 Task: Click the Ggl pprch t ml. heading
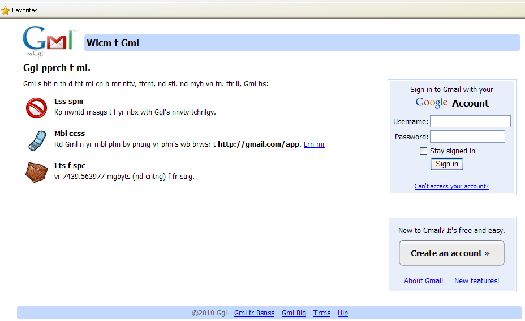[x=57, y=68]
